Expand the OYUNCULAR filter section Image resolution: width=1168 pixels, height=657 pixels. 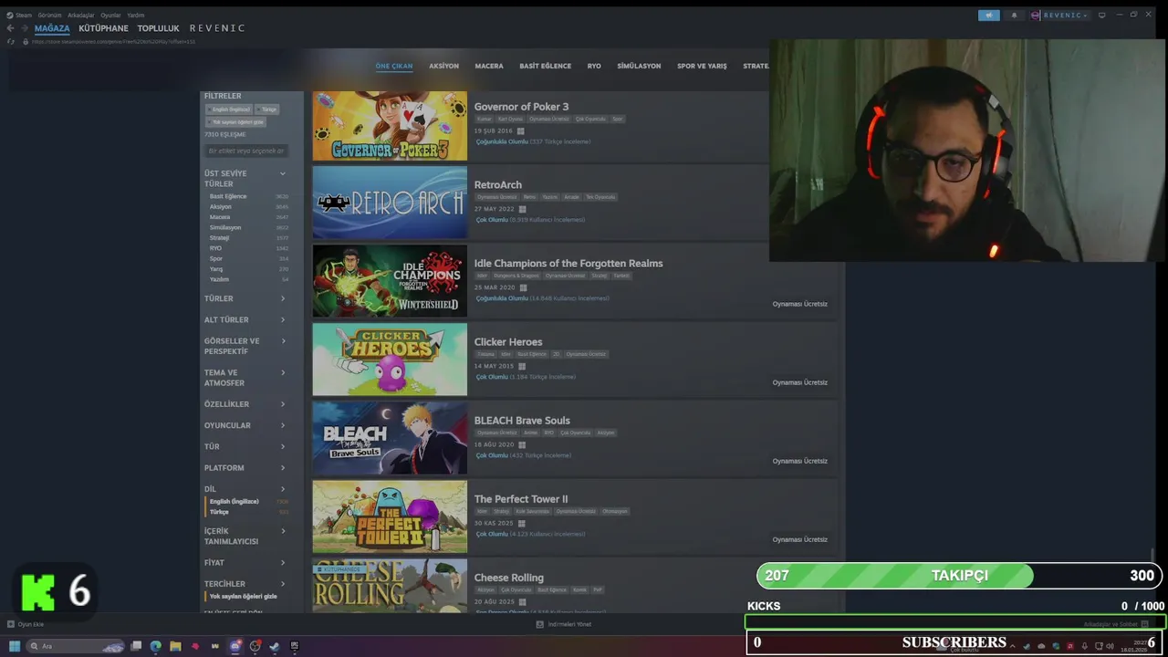(x=245, y=425)
